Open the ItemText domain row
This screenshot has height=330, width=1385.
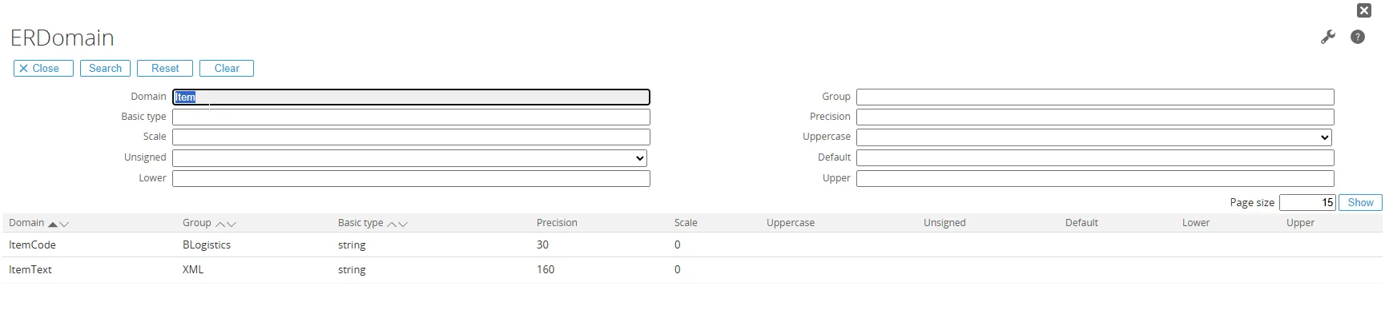(30, 269)
